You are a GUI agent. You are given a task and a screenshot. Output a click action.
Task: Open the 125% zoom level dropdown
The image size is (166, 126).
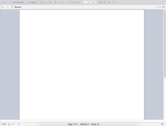click(6, 124)
